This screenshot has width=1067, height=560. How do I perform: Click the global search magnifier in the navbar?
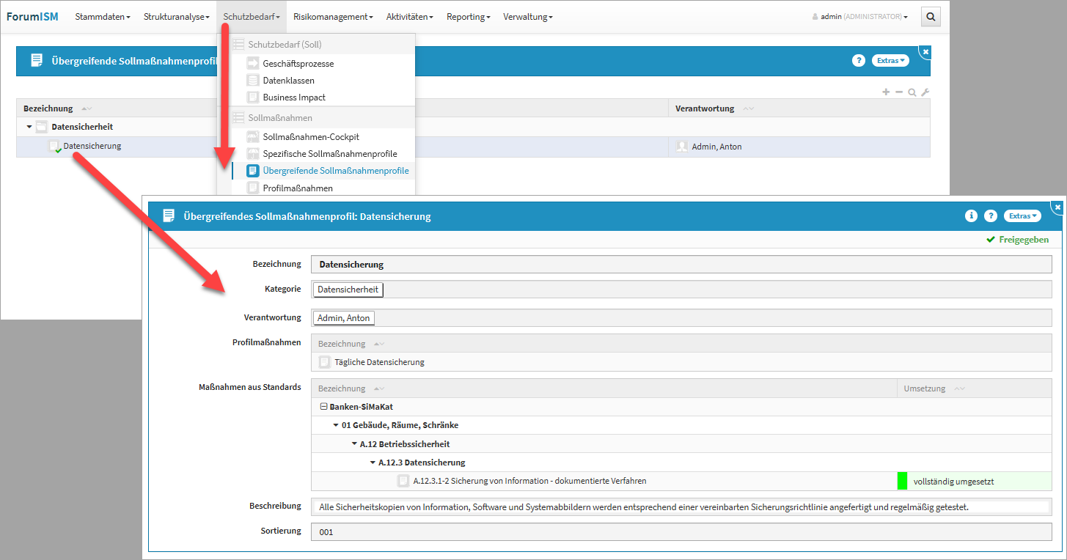931,17
